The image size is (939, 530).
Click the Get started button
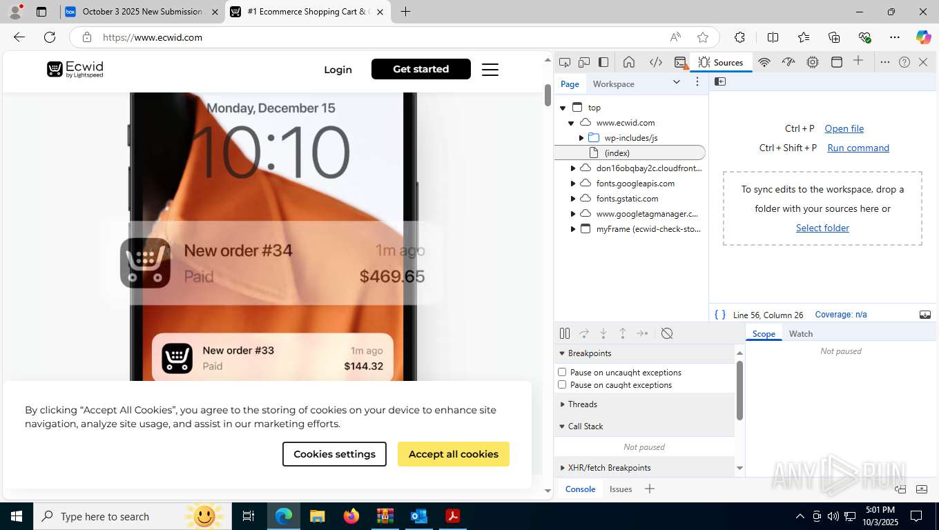421,69
